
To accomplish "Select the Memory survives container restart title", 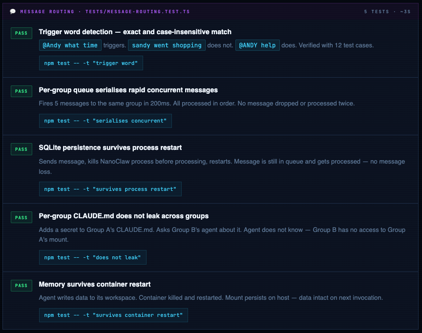I will [x=94, y=284].
